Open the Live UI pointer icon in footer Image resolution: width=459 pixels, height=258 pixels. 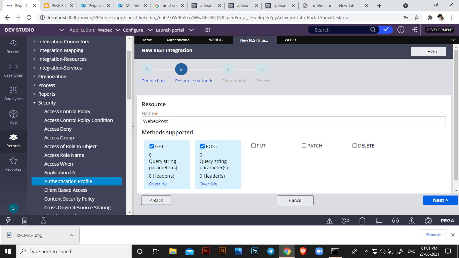379,221
